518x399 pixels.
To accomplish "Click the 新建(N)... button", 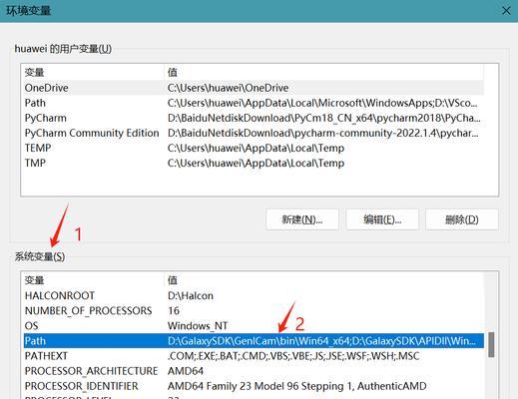I will click(x=302, y=219).
